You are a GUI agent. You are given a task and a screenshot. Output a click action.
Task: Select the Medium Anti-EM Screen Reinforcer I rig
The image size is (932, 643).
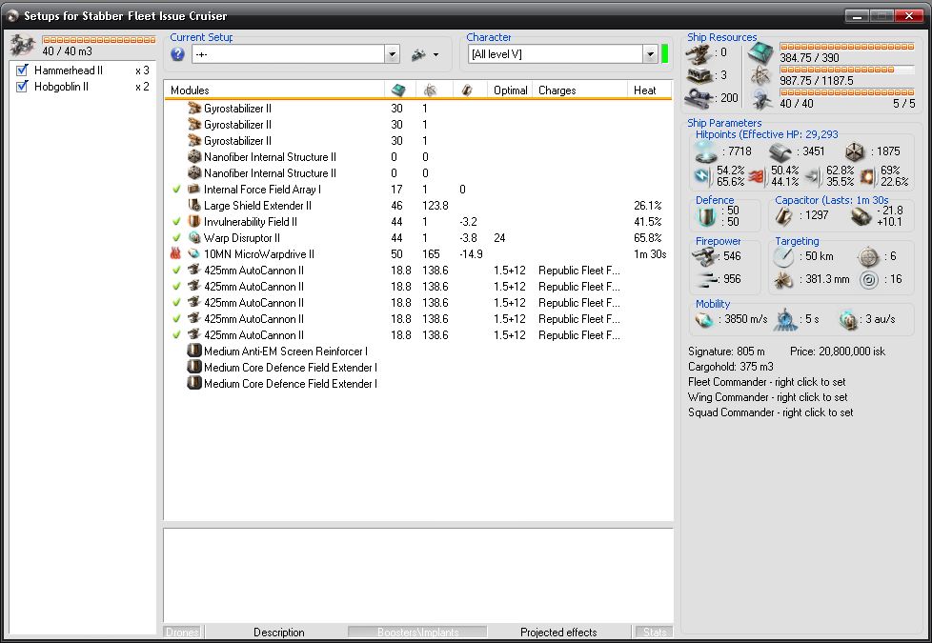pos(417,352)
